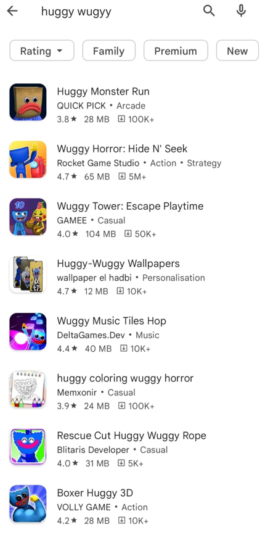Activate voice search microphone icon
The image size is (260, 535).
241,11
